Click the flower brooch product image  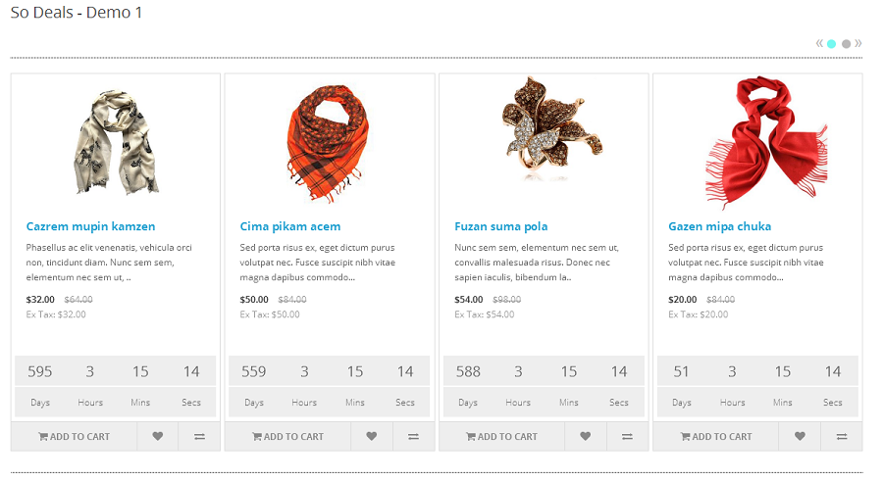point(543,129)
